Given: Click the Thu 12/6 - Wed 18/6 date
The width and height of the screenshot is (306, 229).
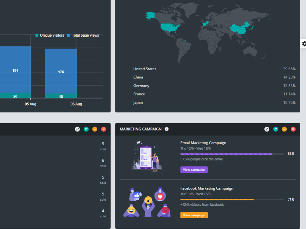Looking at the screenshot, I should pos(196,149).
